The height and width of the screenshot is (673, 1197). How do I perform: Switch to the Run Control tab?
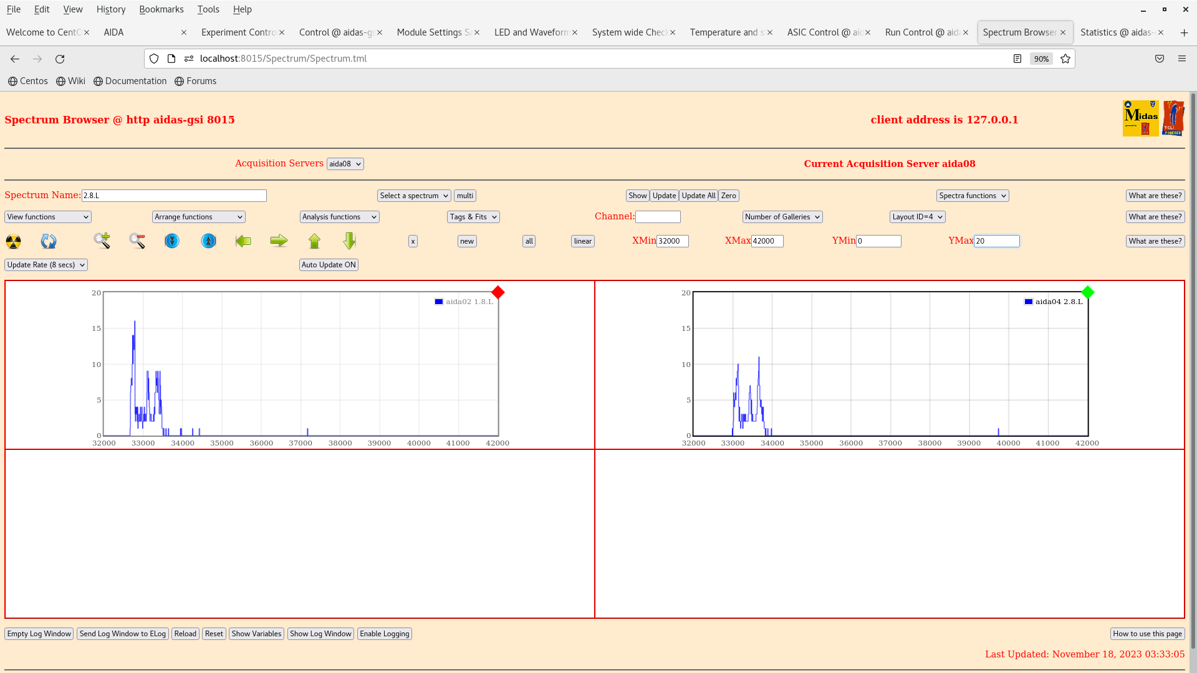921,32
